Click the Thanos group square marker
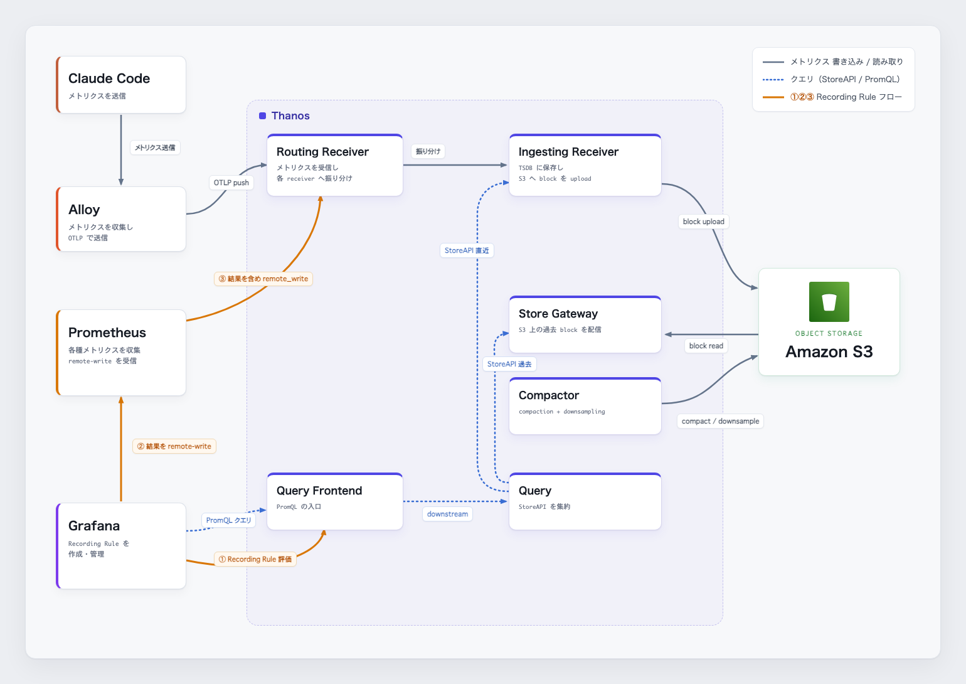Image resolution: width=966 pixels, height=684 pixels. coord(263,115)
